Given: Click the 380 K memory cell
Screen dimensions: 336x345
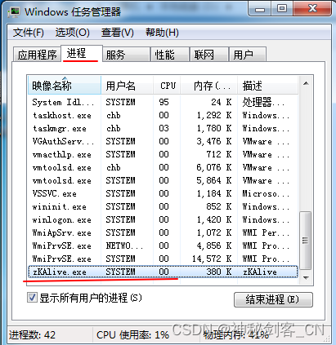Looking at the screenshot, I should pyautogui.click(x=219, y=272).
